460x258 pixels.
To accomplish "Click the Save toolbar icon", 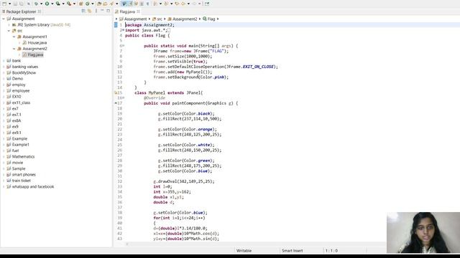I will click(x=15, y=4).
